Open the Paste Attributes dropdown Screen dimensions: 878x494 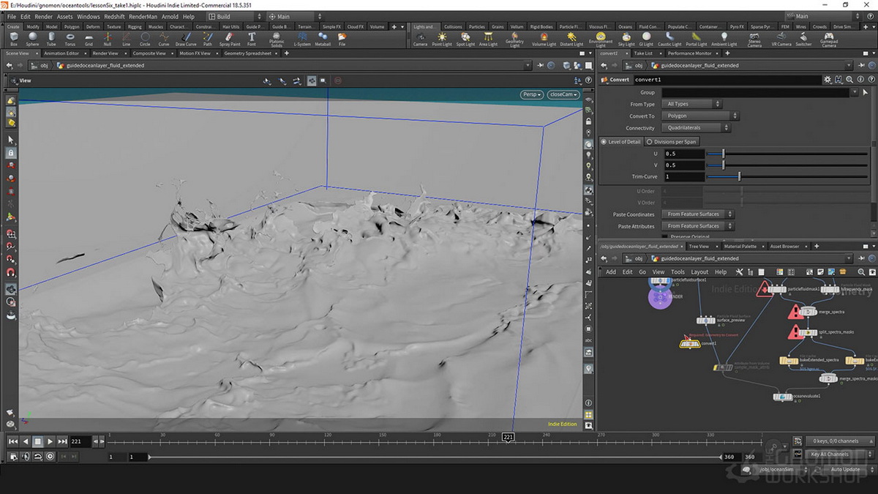(x=697, y=225)
